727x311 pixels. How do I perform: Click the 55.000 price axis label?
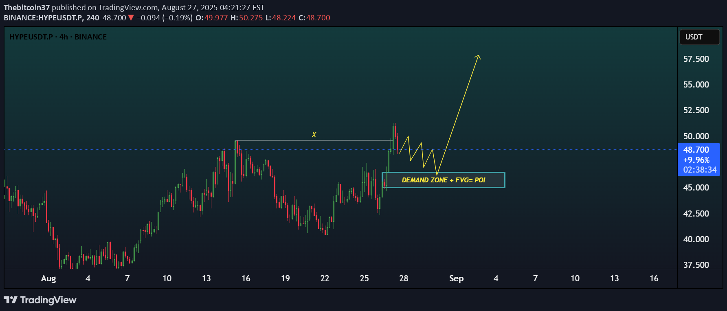point(696,85)
